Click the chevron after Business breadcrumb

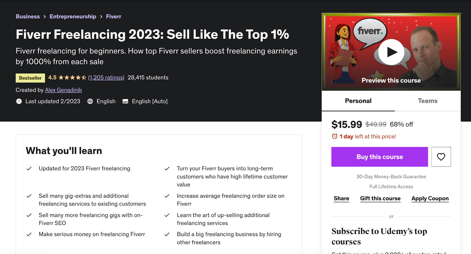point(45,17)
